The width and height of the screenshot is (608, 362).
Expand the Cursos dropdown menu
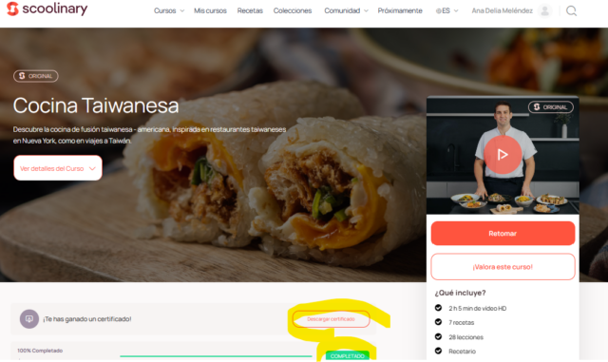(169, 10)
